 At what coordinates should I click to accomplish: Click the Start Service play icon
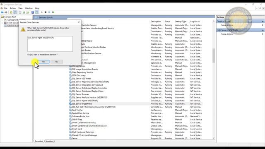click(x=42, y=12)
